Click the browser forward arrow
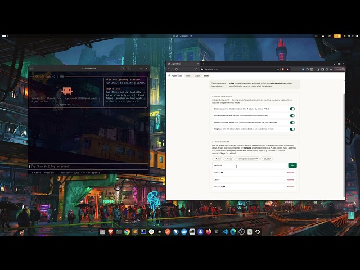 [172, 69]
